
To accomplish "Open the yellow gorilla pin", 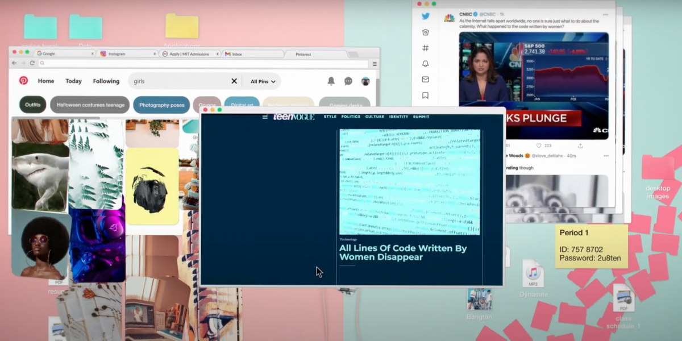I will 152,186.
